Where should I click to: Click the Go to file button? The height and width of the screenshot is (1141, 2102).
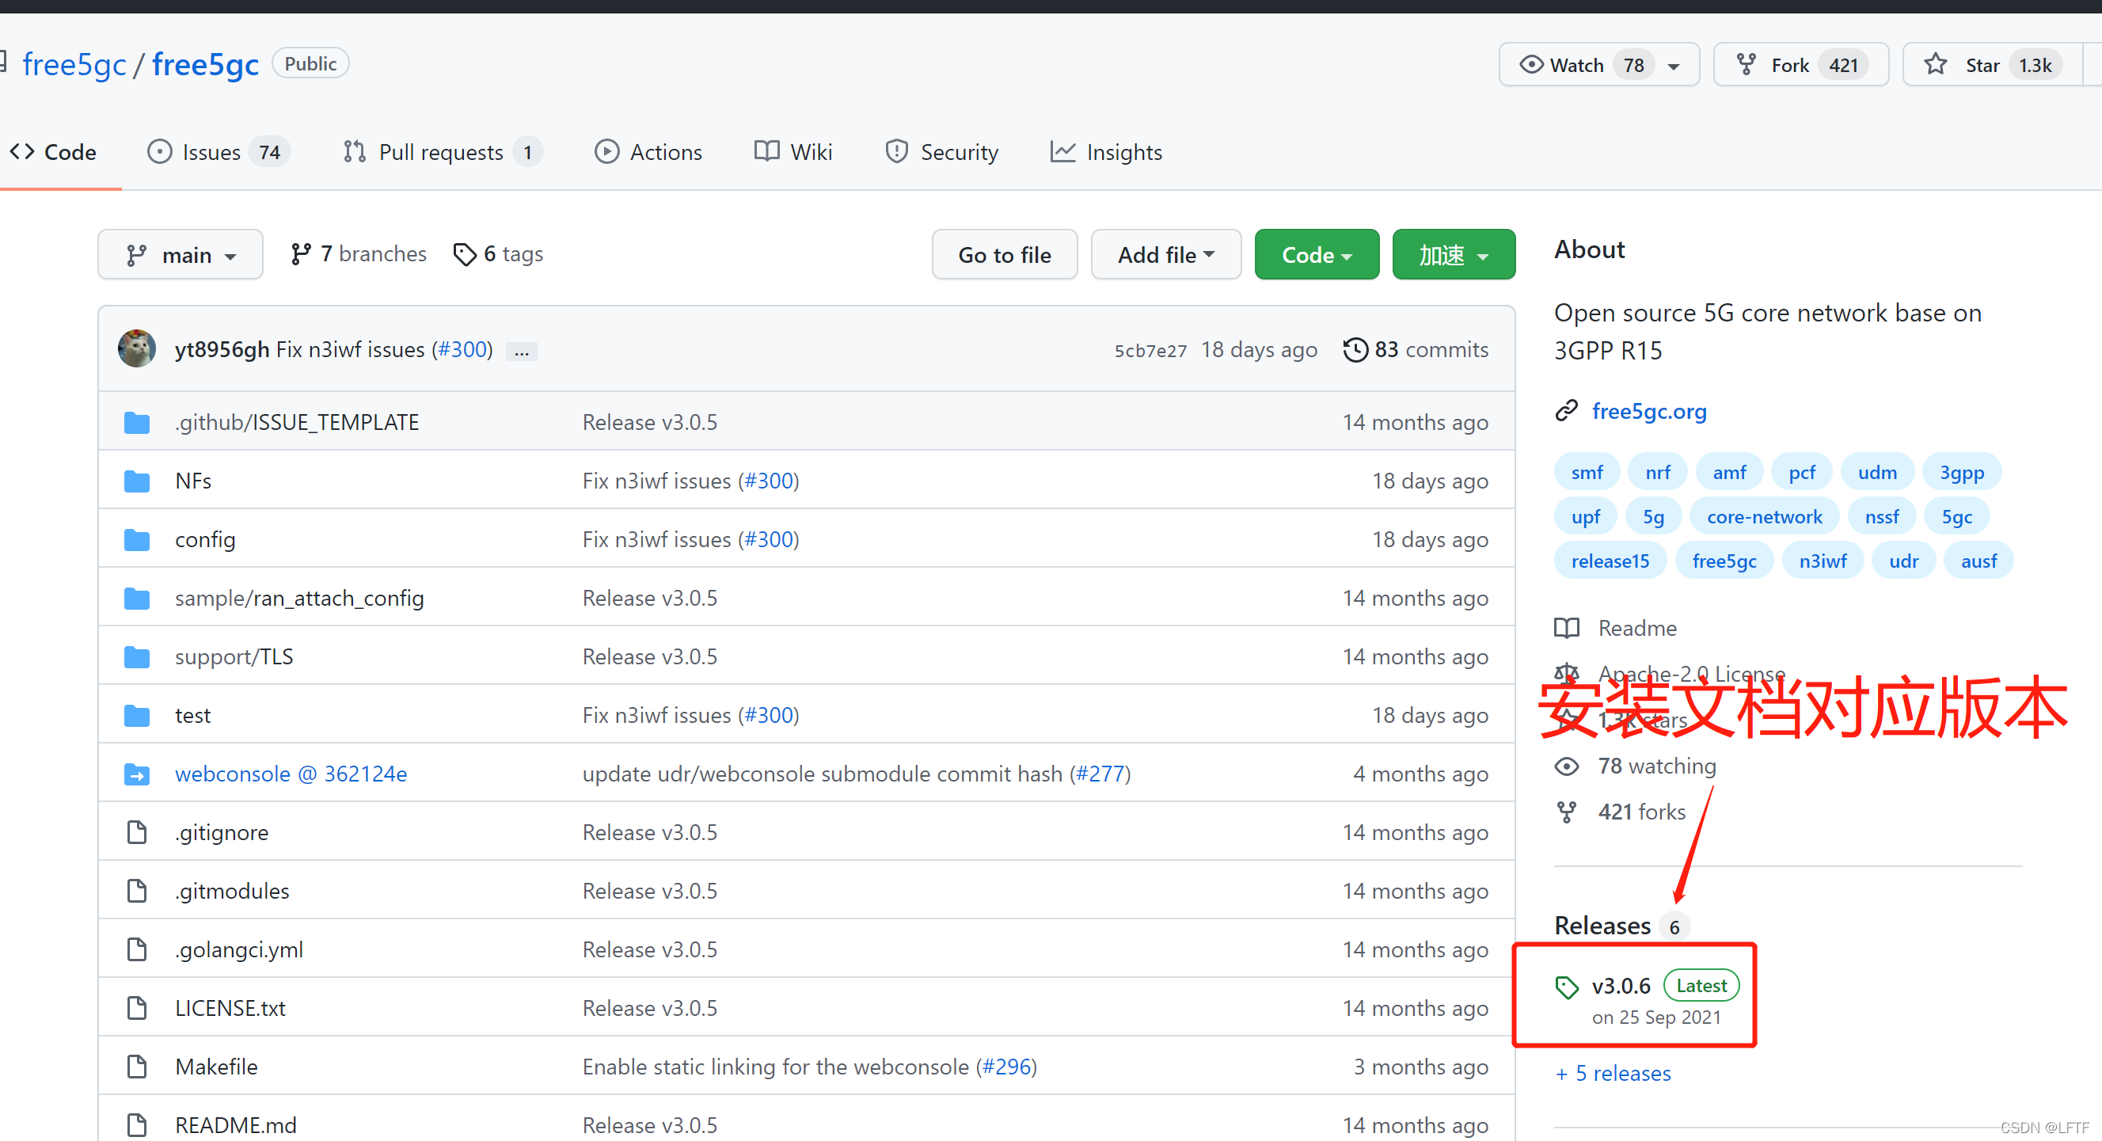1004,254
